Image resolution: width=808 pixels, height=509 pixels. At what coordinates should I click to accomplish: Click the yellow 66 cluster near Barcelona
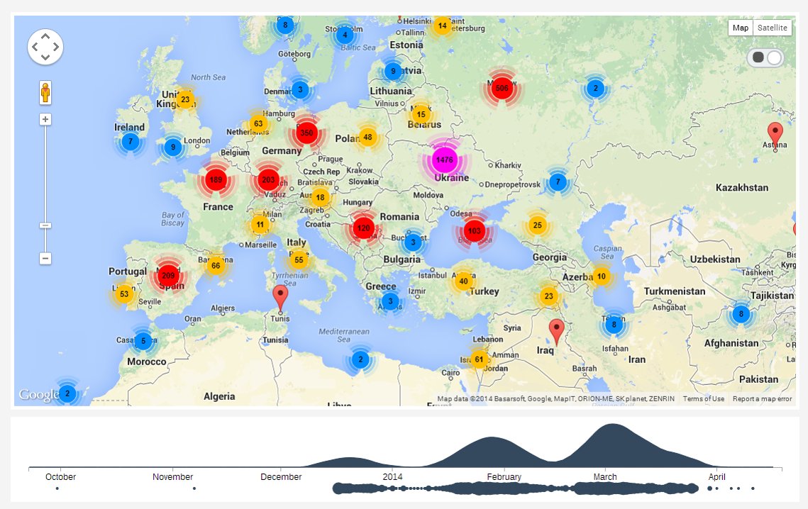click(216, 266)
